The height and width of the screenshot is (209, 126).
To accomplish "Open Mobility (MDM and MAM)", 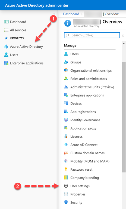I will click(x=90, y=161).
